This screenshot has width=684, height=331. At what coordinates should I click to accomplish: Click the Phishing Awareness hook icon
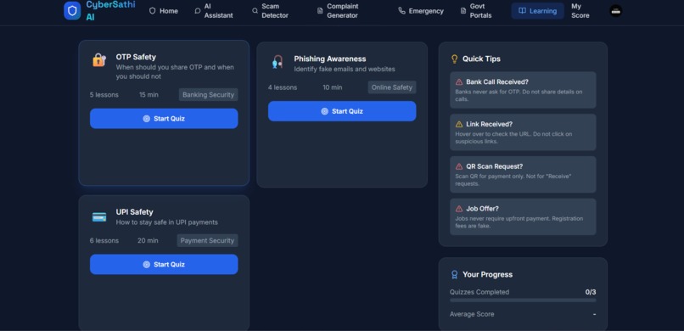coord(277,62)
